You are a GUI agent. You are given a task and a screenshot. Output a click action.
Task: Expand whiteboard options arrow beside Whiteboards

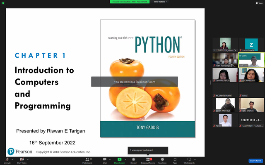point(195,159)
